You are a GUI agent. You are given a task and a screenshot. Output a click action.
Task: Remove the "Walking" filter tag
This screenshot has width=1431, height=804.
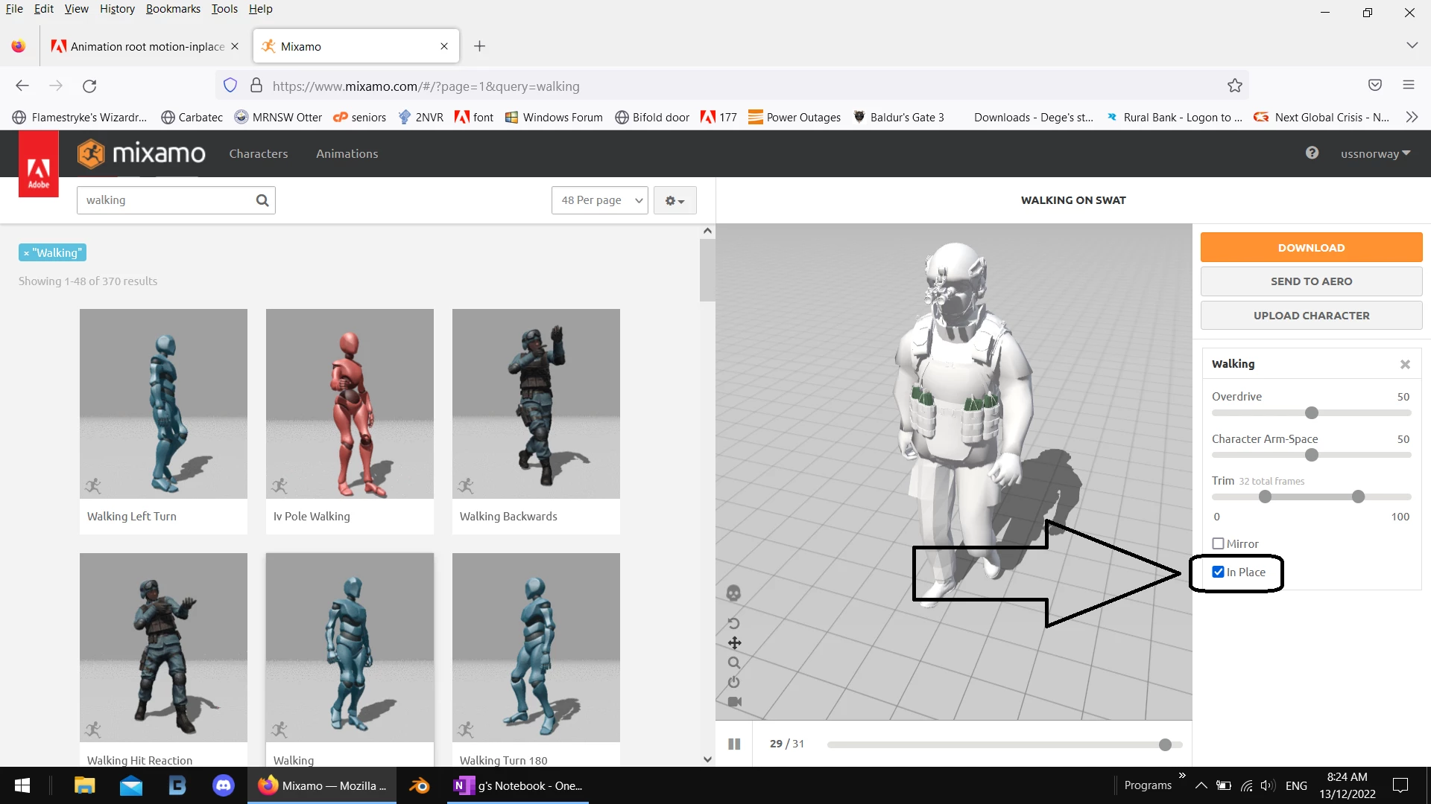pyautogui.click(x=26, y=253)
